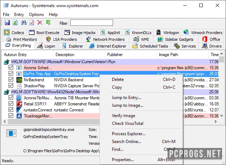Image resolution: width=226 pixels, height=165 pixels.
Task: Click the ABBYY icon beside Retail.SSR11
Action: 19,104
